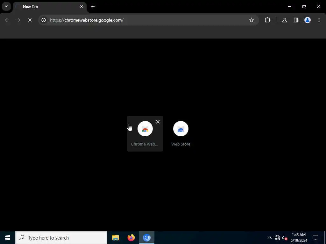Open the tab search dropdown arrow
Viewport: 326px width, 244px height.
[6, 6]
